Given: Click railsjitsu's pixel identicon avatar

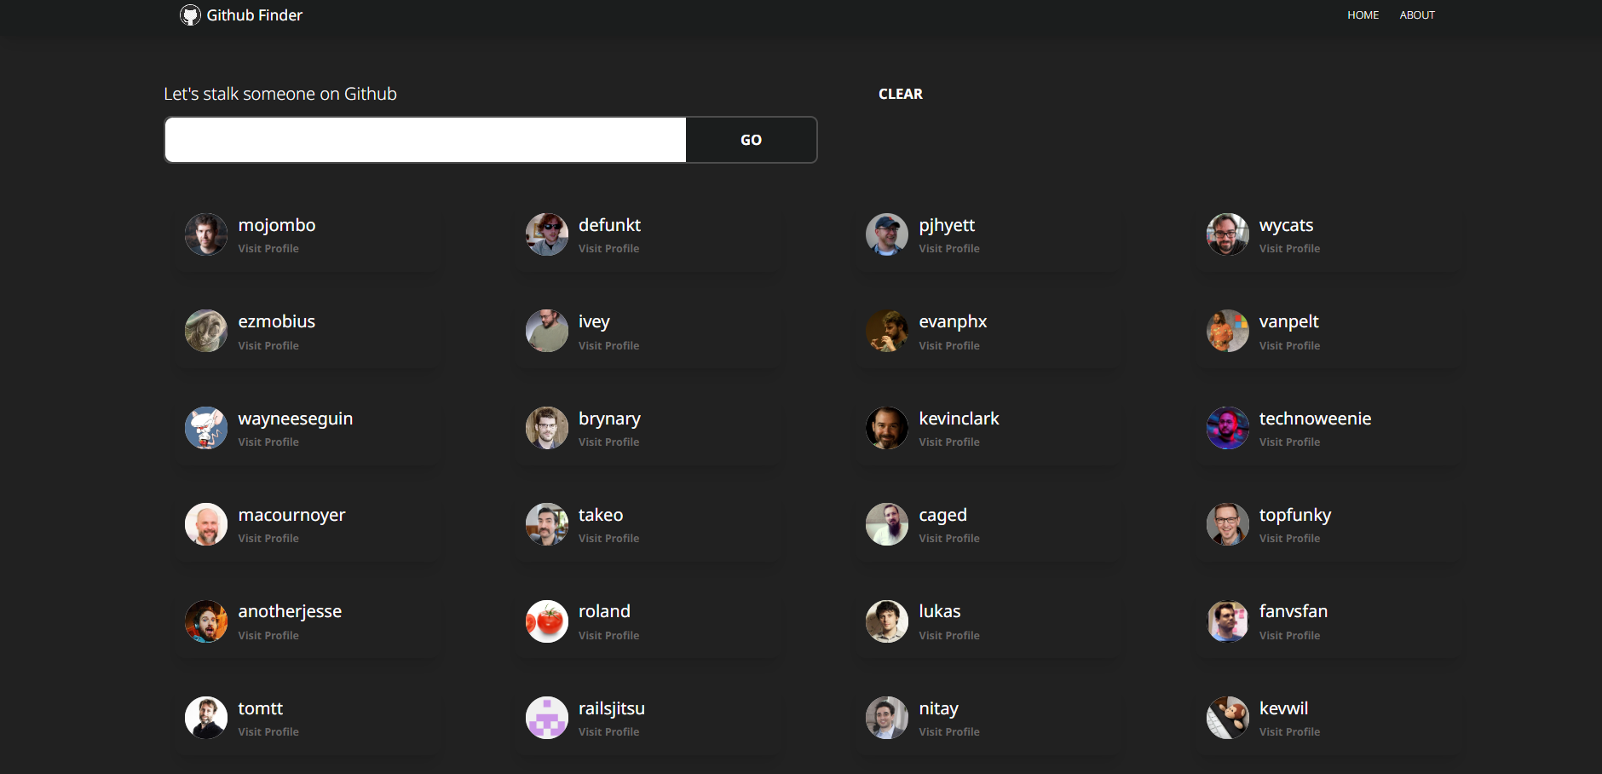Looking at the screenshot, I should point(547,718).
